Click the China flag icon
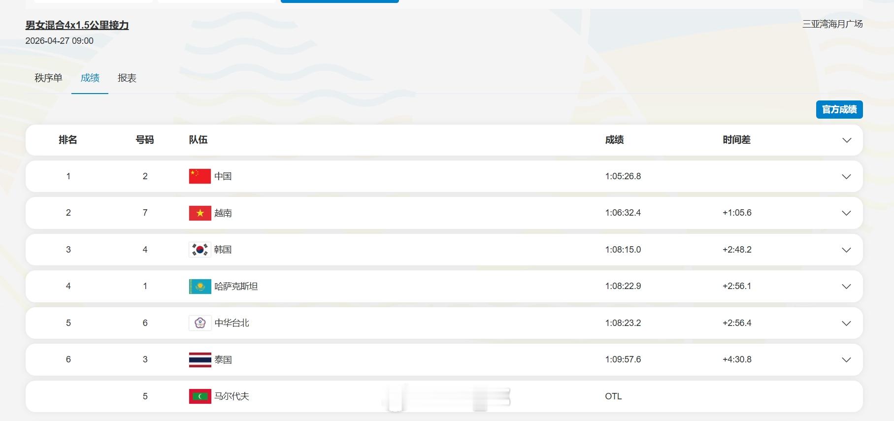The image size is (894, 421). (200, 176)
